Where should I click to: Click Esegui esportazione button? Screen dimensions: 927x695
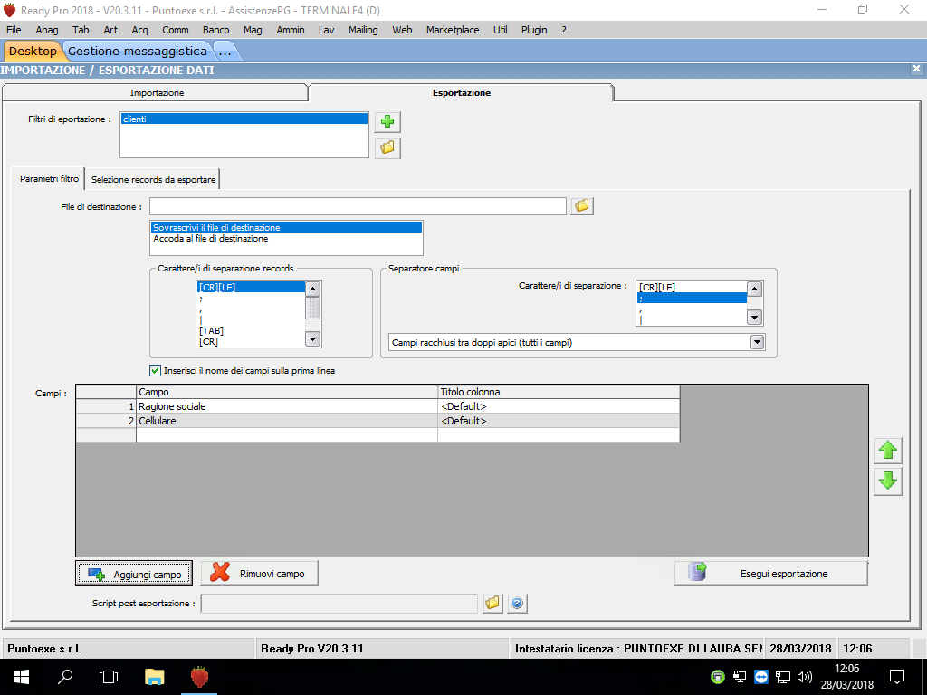coord(771,573)
